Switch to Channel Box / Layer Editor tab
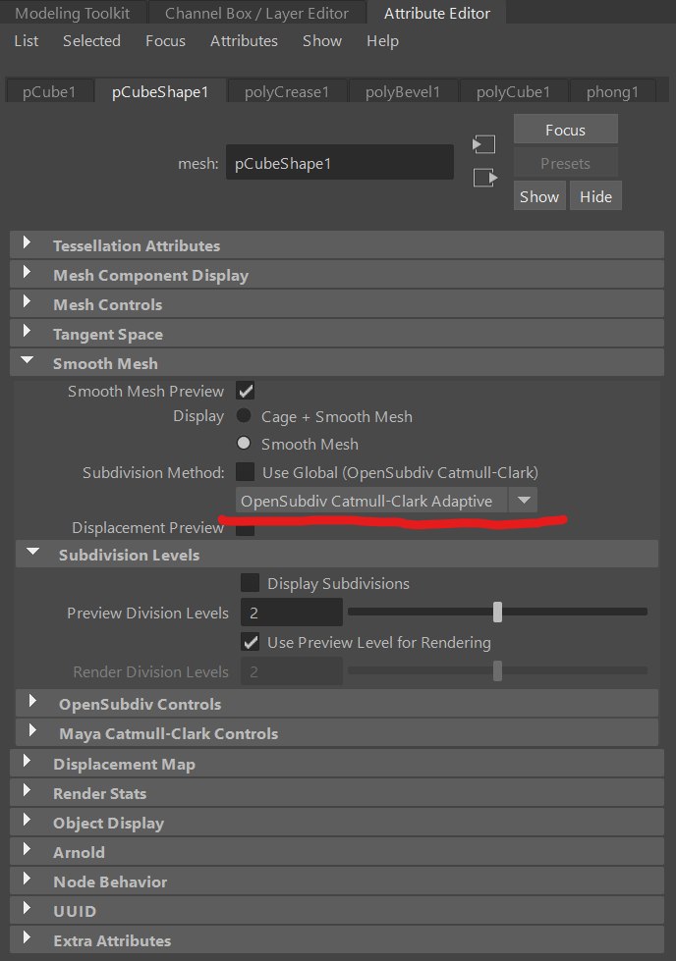Screen dimensions: 676x961 (x=256, y=13)
